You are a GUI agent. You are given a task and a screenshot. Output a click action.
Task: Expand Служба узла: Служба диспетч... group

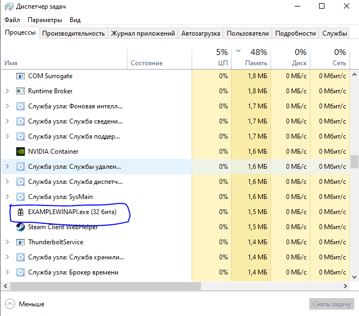[8, 182]
